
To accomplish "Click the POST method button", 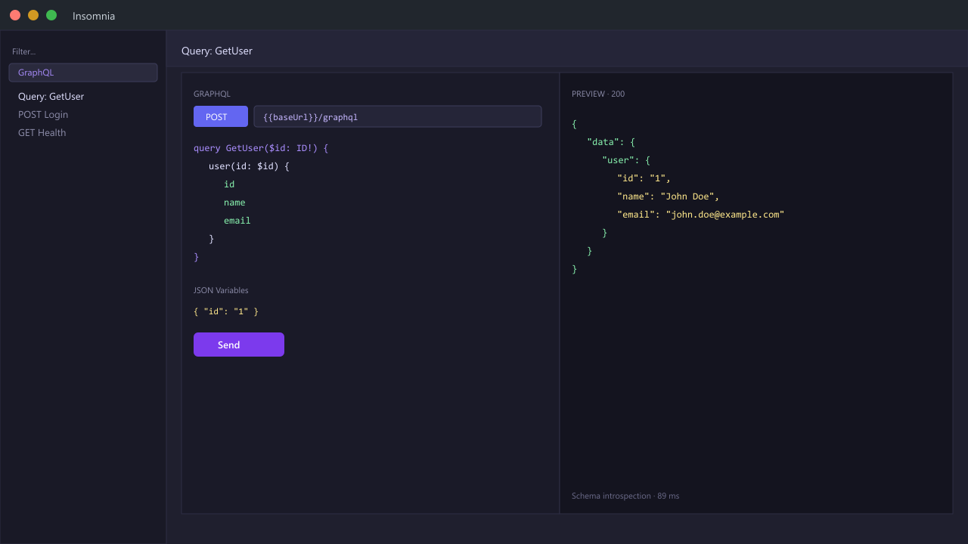I will (221, 116).
